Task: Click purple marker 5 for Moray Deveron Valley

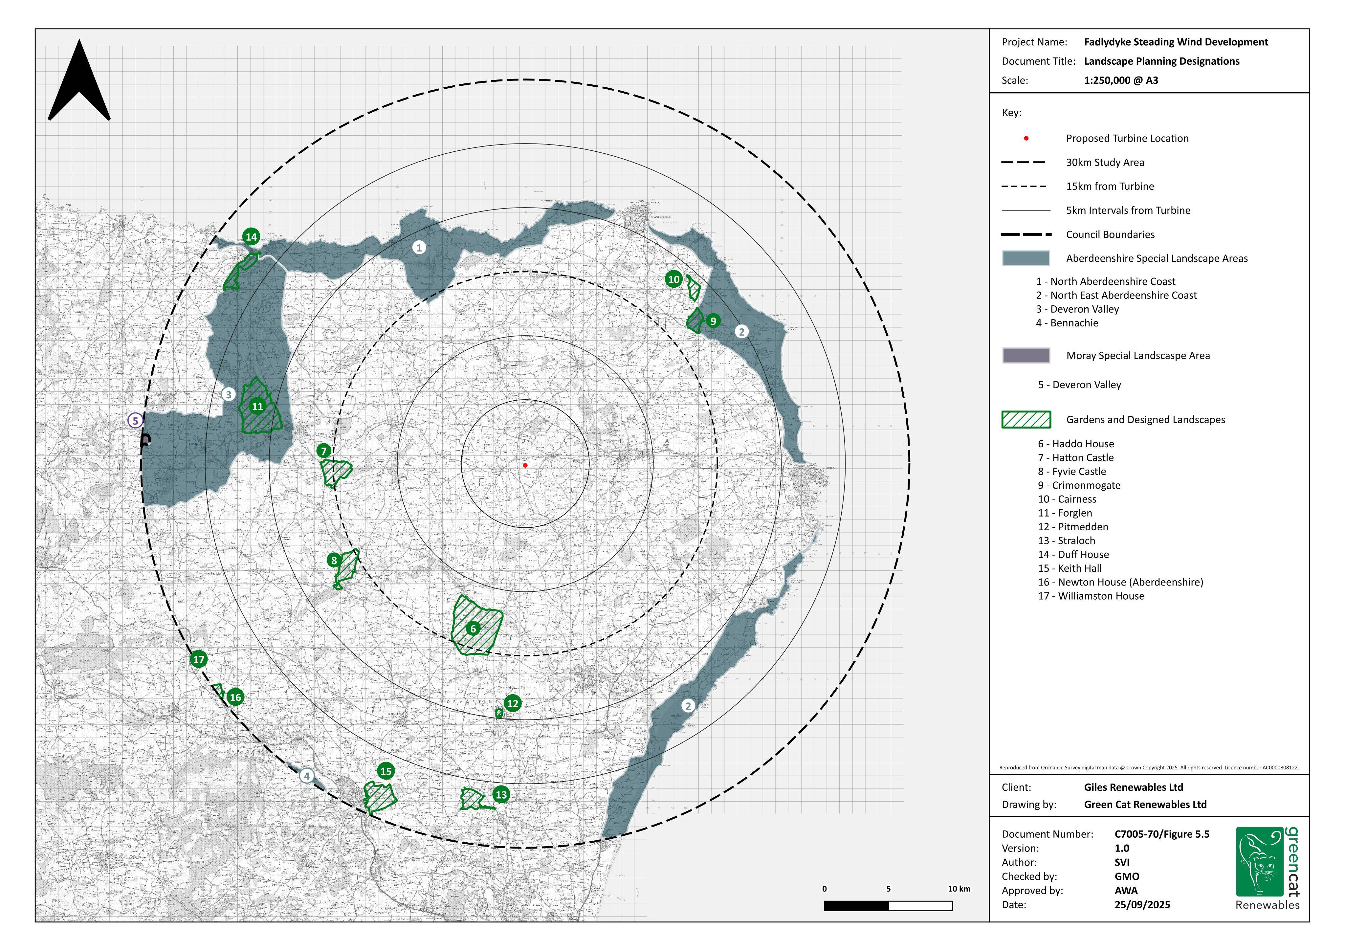Action: pyautogui.click(x=135, y=421)
